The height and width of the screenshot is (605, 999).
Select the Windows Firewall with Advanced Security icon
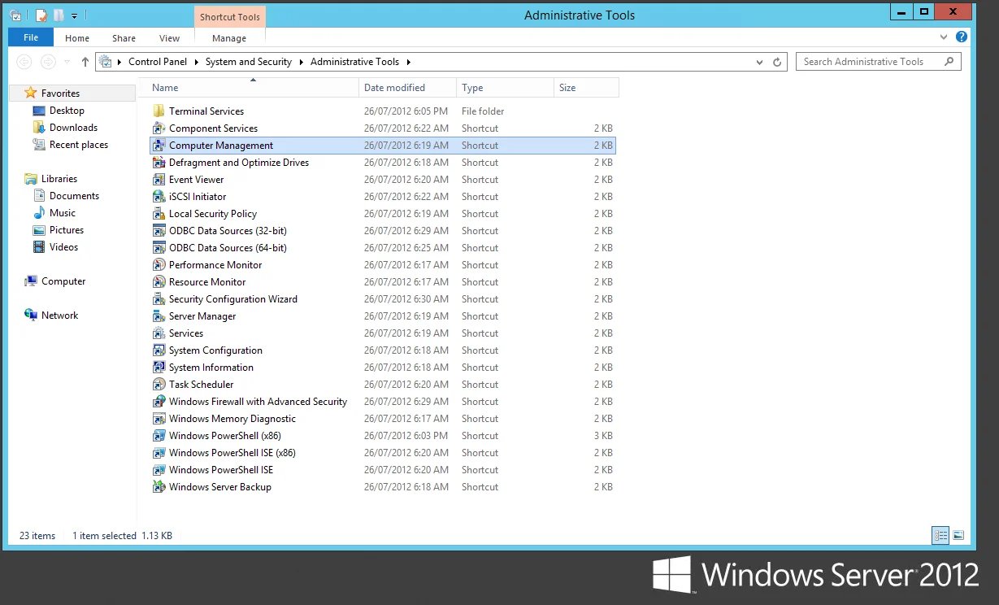159,402
